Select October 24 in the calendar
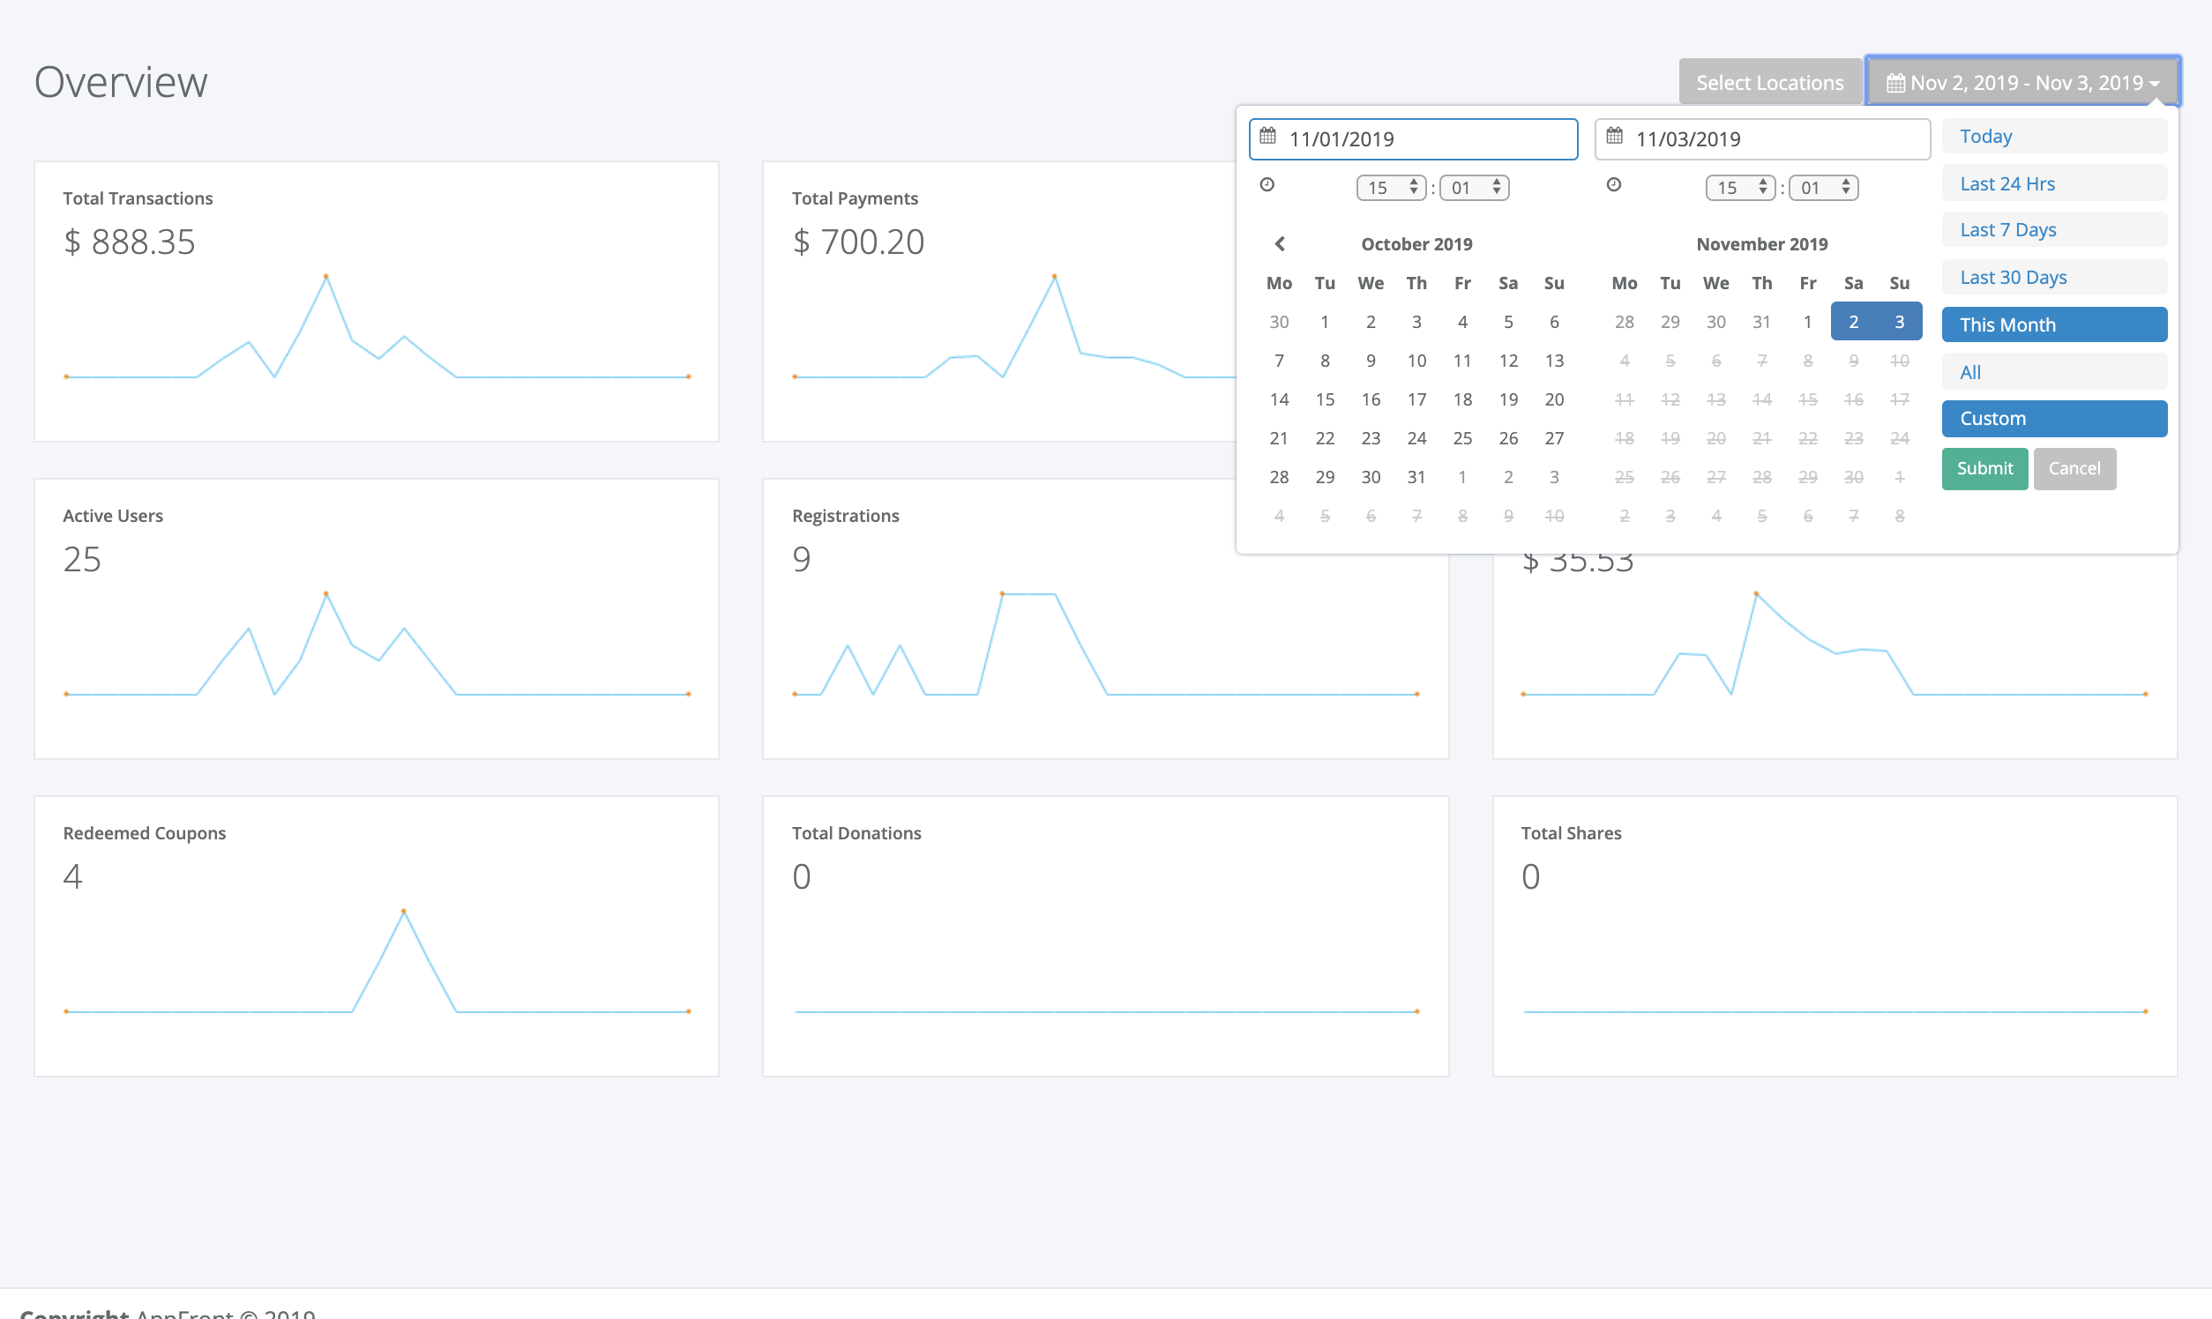Image resolution: width=2212 pixels, height=1319 pixels. pos(1416,438)
